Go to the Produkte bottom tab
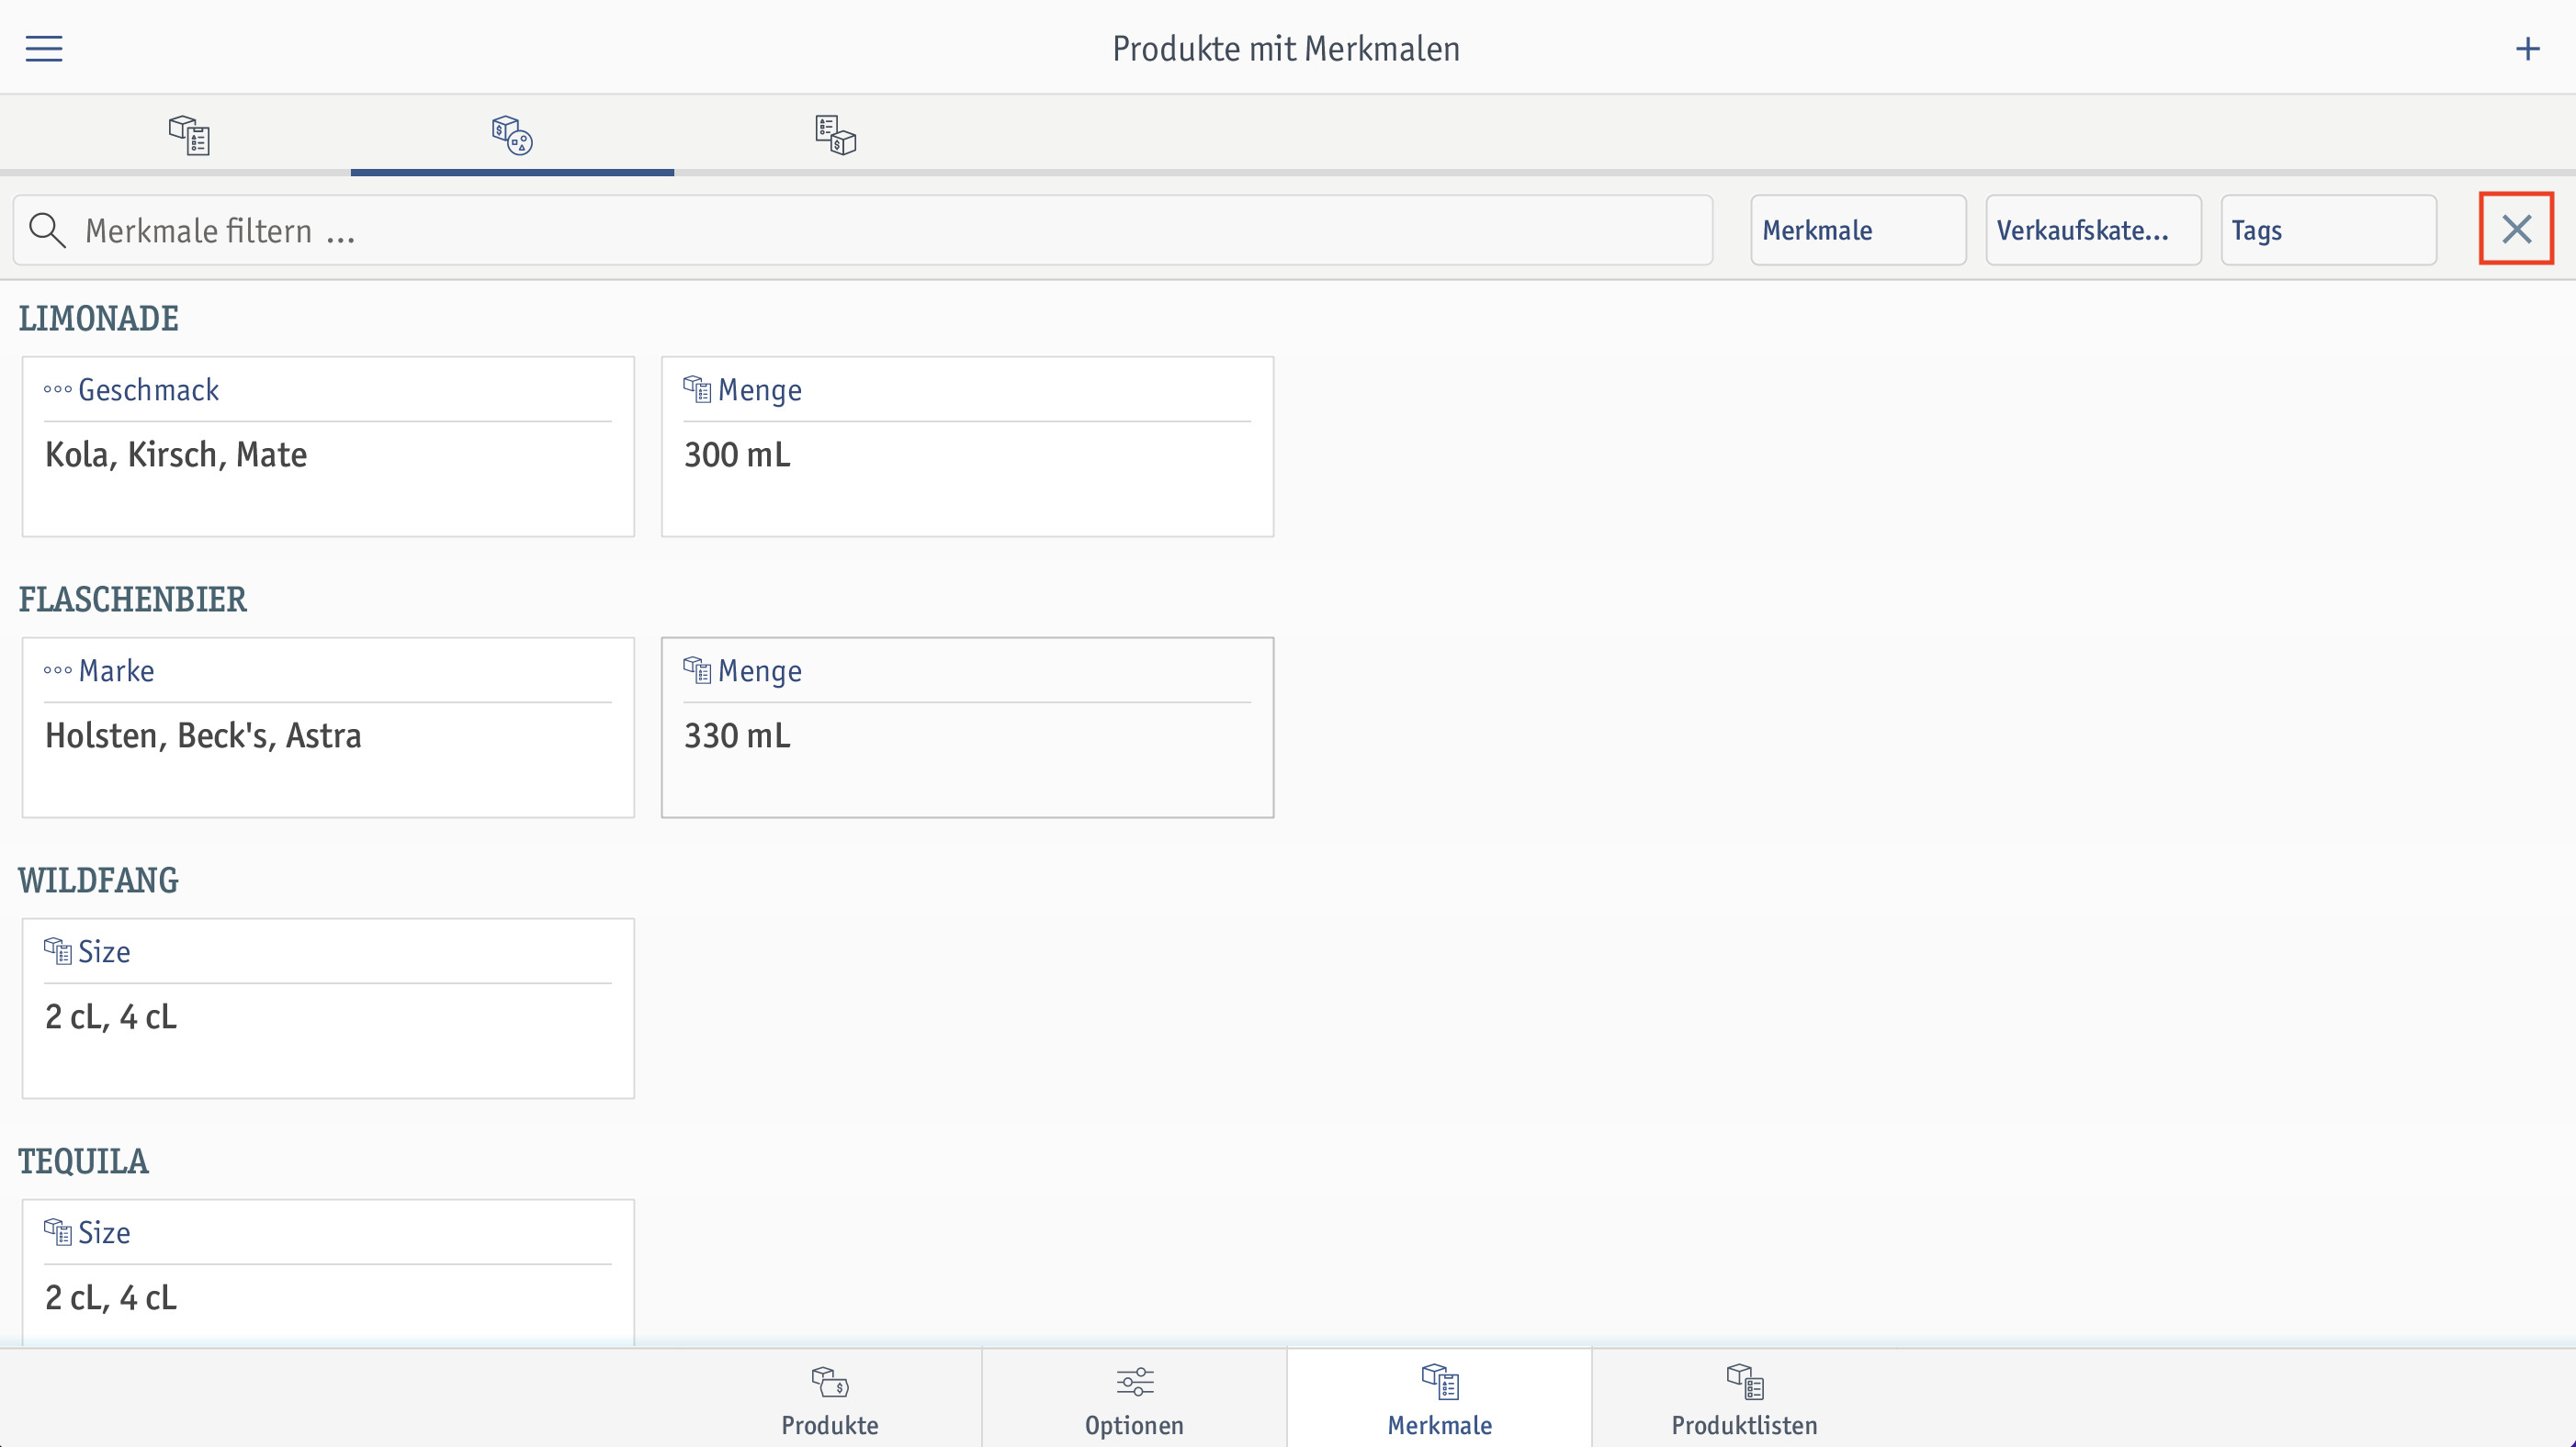 830,1400
